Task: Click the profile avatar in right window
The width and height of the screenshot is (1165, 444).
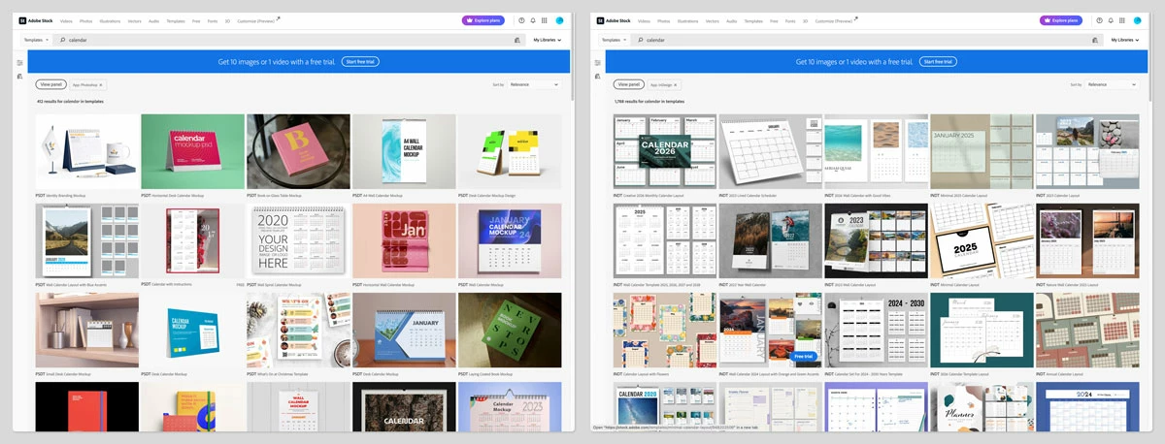Action: point(1137,20)
